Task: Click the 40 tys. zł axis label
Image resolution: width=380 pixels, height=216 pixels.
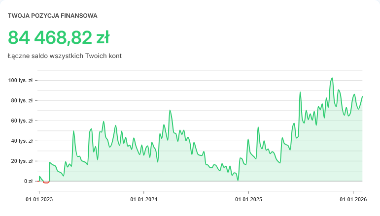Action: (22, 141)
